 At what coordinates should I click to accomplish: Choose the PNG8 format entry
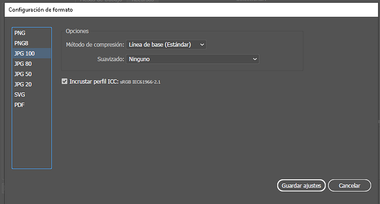[32, 43]
